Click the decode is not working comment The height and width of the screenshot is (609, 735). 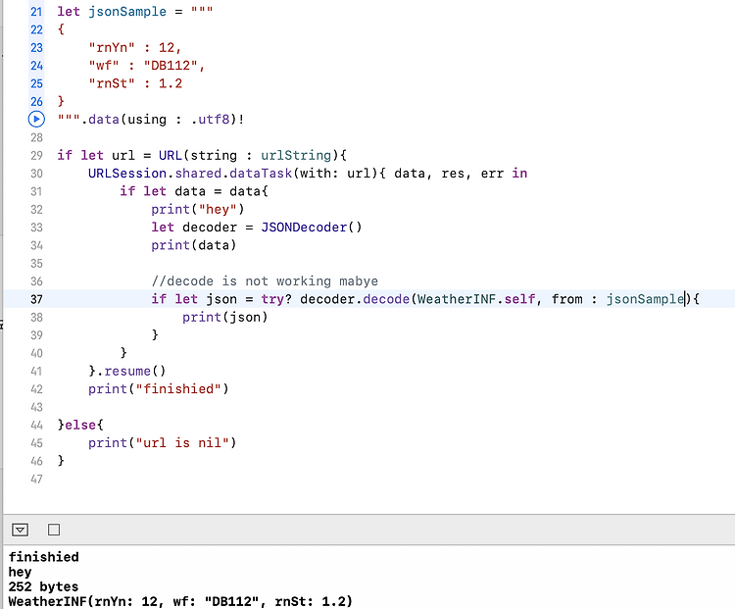[x=265, y=281]
